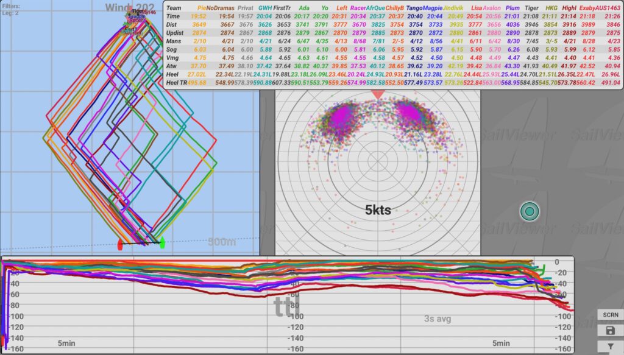Screen dimensions: 624x355
Task: Select the Atw row header
Action: 171,66
